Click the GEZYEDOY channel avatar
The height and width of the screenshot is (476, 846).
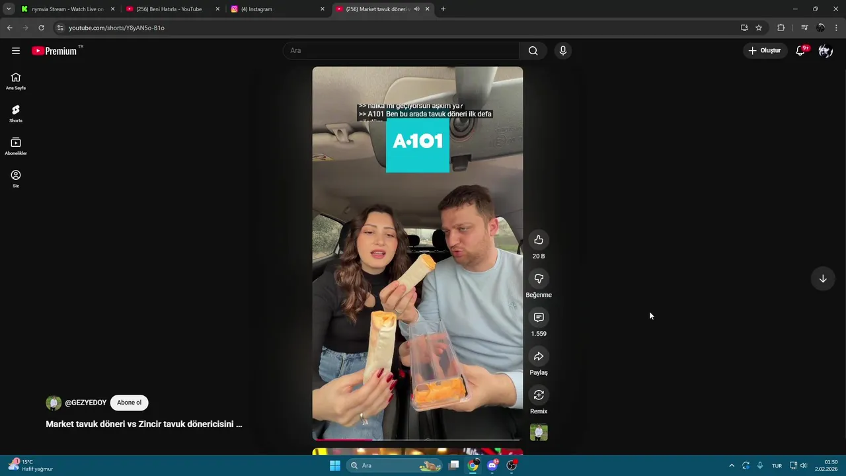pos(54,403)
